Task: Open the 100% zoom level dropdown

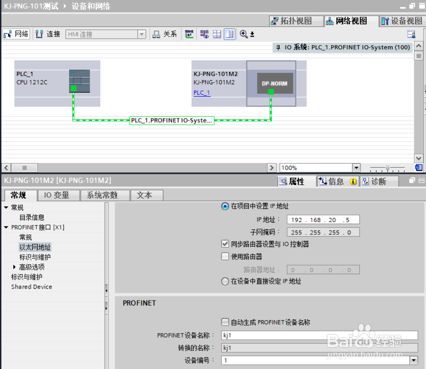Action: coord(356,168)
